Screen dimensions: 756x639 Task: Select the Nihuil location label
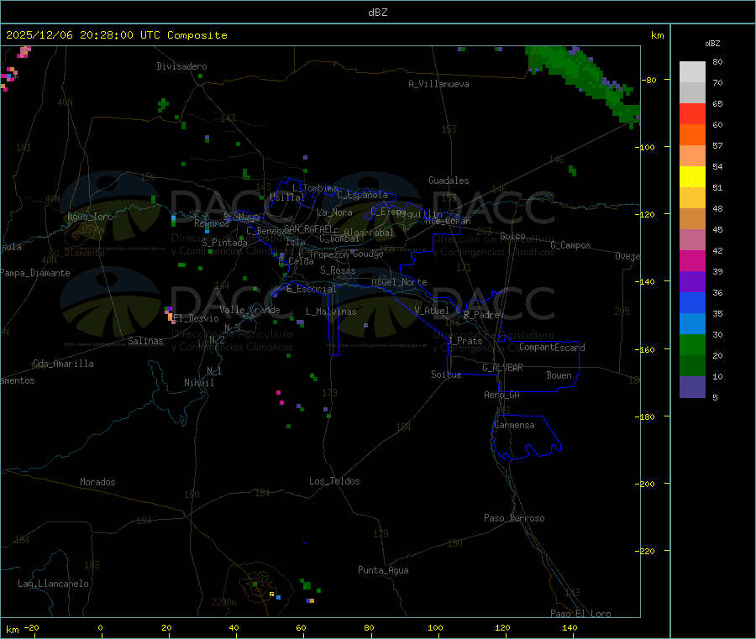[x=199, y=383]
